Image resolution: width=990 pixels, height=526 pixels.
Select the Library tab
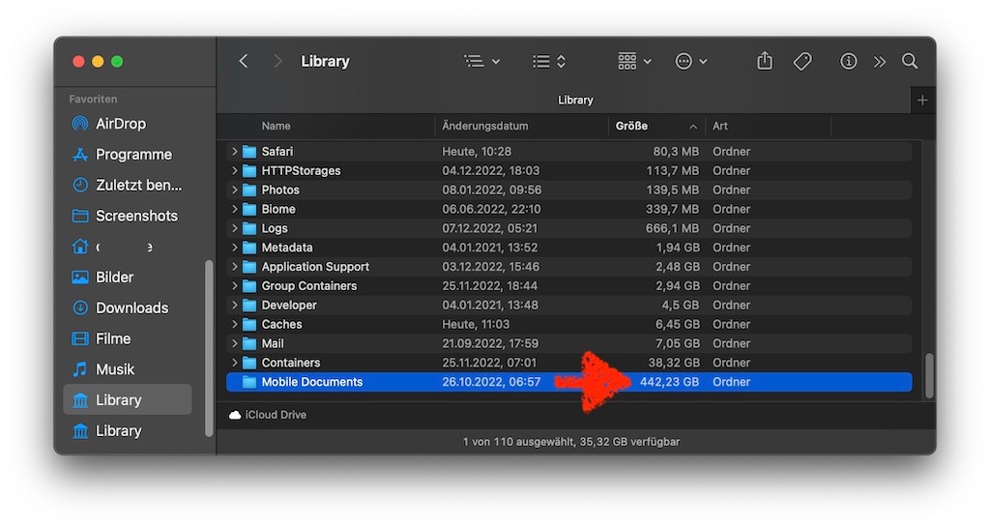575,101
